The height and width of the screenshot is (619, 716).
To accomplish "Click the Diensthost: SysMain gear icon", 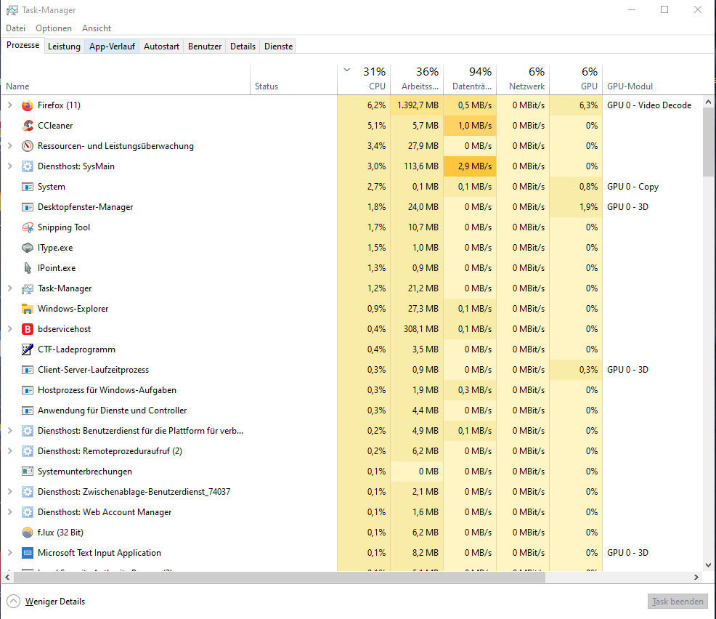I will click(x=28, y=166).
